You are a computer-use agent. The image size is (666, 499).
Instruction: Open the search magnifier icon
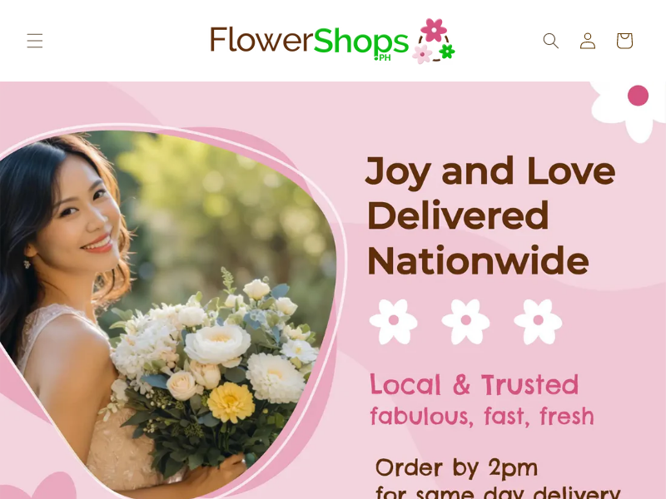[551, 41]
